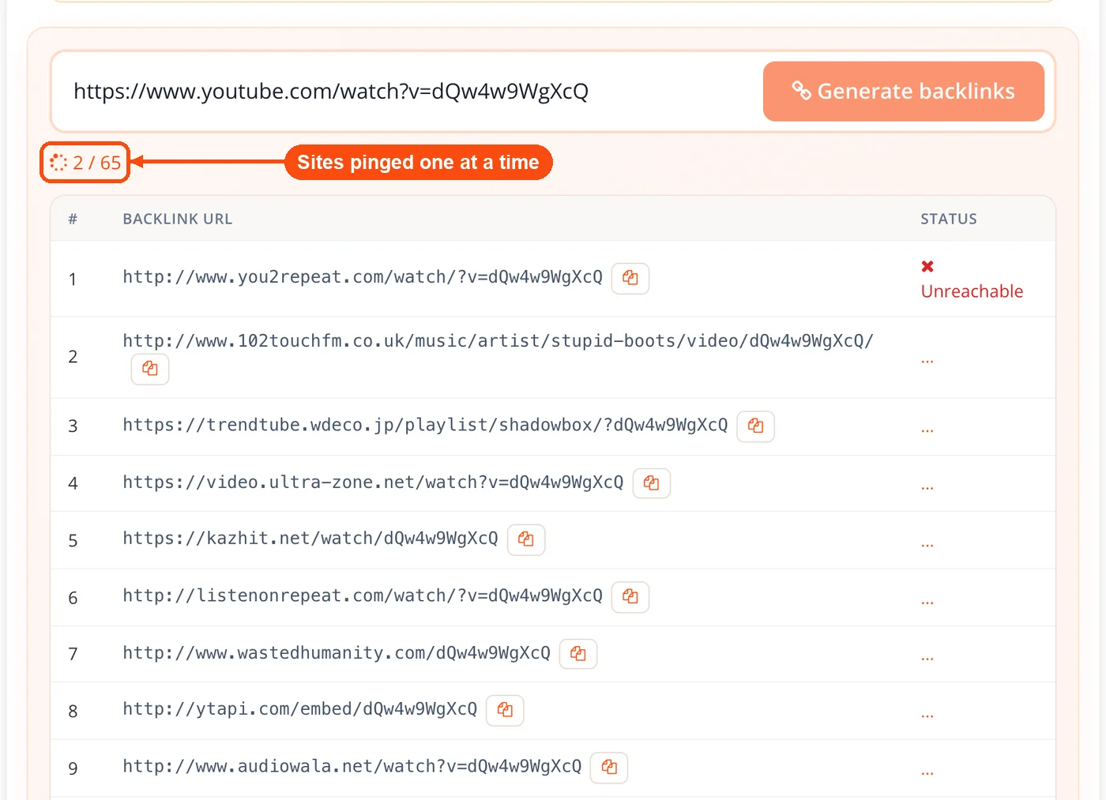This screenshot has height=800, width=1106.
Task: Select the wastedhumanity.com URL text
Action: (x=337, y=653)
